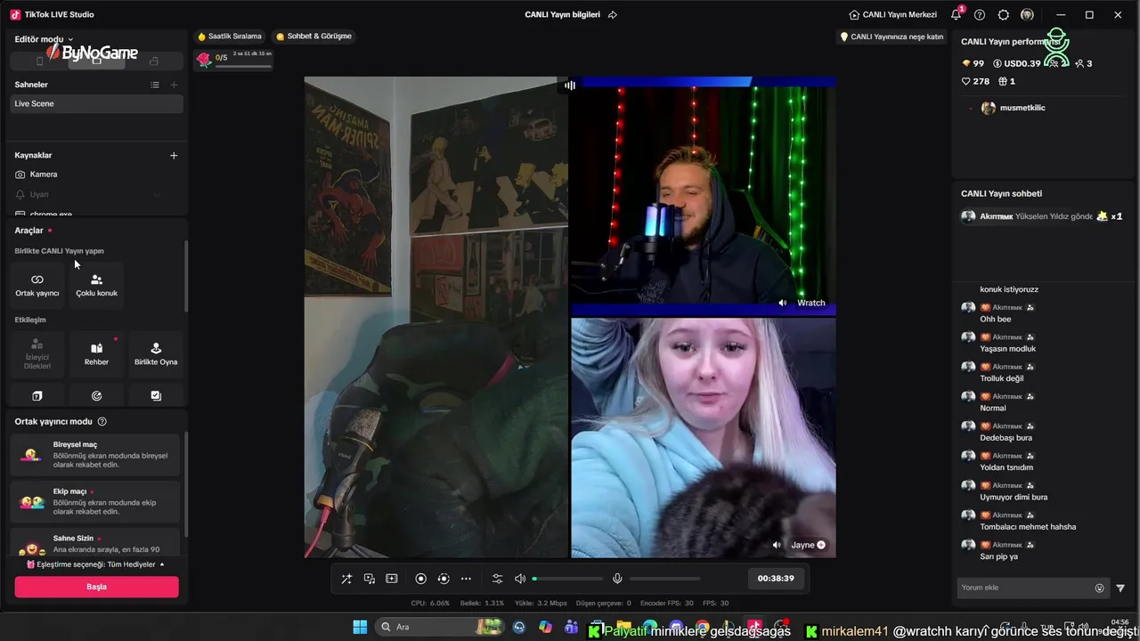Click the Başla start button
Screen dimensions: 1140x641
click(x=96, y=587)
